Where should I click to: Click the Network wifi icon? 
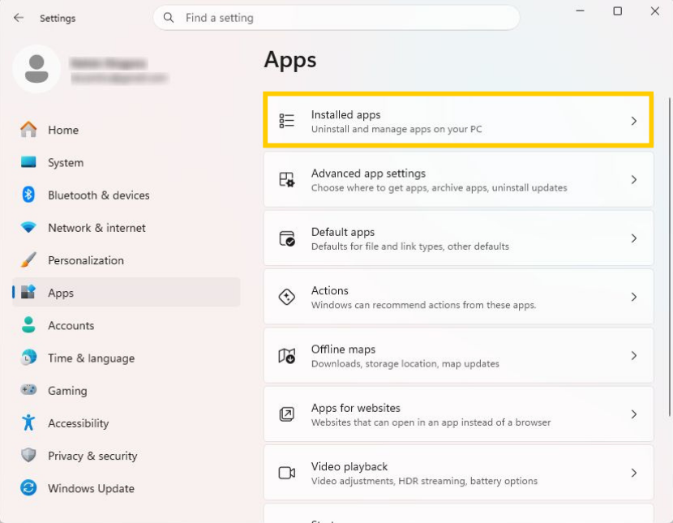coord(28,227)
